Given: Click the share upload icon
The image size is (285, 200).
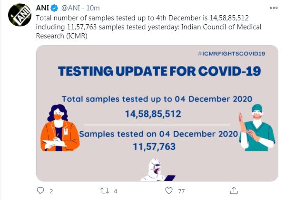Looking at the screenshot, I should tap(234, 191).
